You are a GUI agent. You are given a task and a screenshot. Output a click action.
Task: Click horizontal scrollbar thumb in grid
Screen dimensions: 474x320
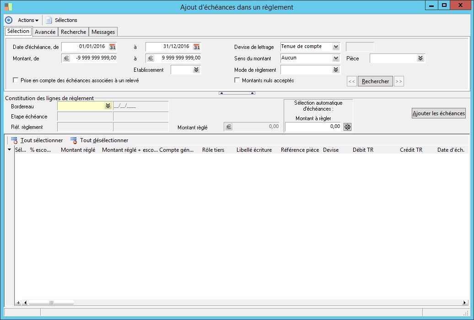pyautogui.click(x=51, y=303)
